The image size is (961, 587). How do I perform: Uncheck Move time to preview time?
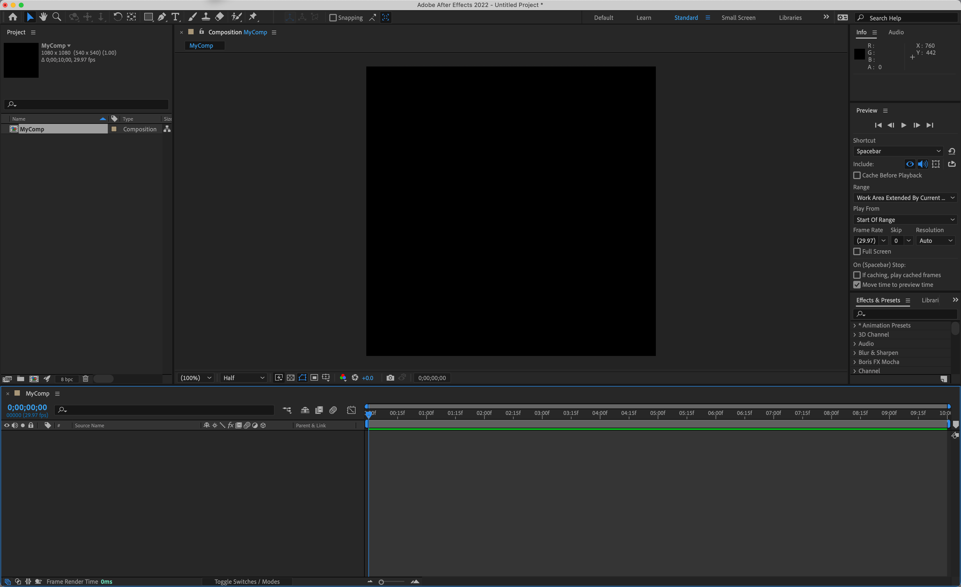tap(857, 285)
